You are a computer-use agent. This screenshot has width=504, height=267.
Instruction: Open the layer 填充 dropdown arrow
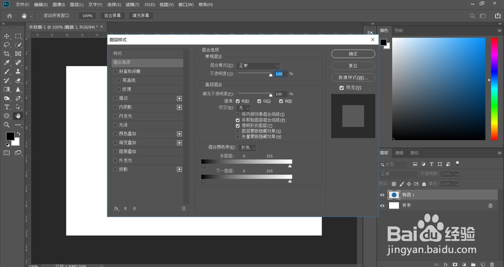(457, 184)
